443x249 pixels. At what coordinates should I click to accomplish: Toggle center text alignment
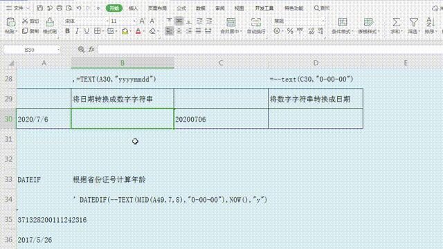[179, 31]
